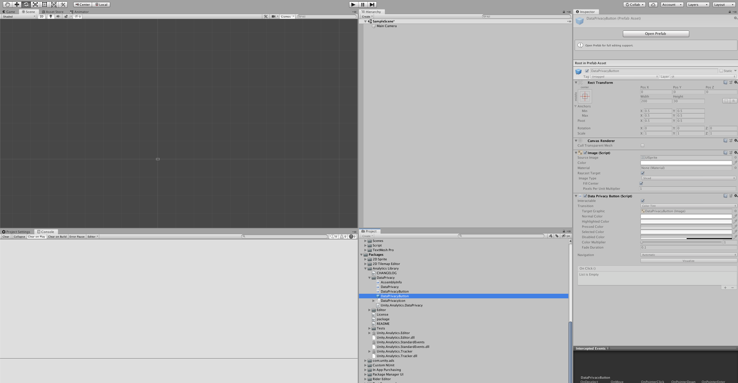Open the Layout dropdown
Screen dimensions: 738x383
point(723,4)
